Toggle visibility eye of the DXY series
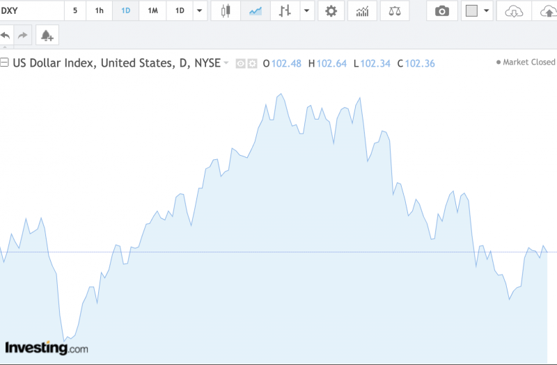The height and width of the screenshot is (365, 557). coord(240,63)
